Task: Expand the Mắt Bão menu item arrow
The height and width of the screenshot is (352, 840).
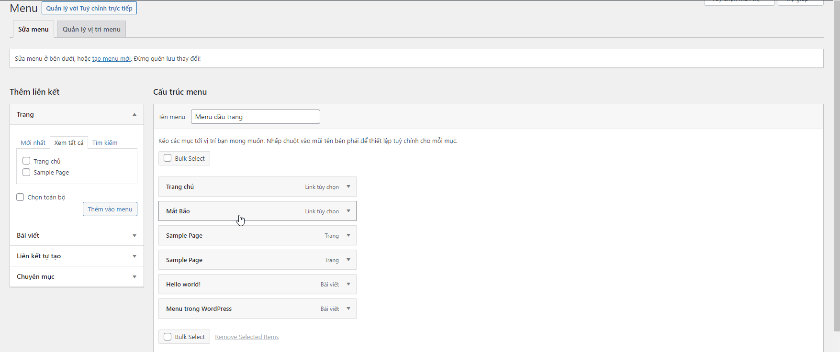Action: pos(348,211)
